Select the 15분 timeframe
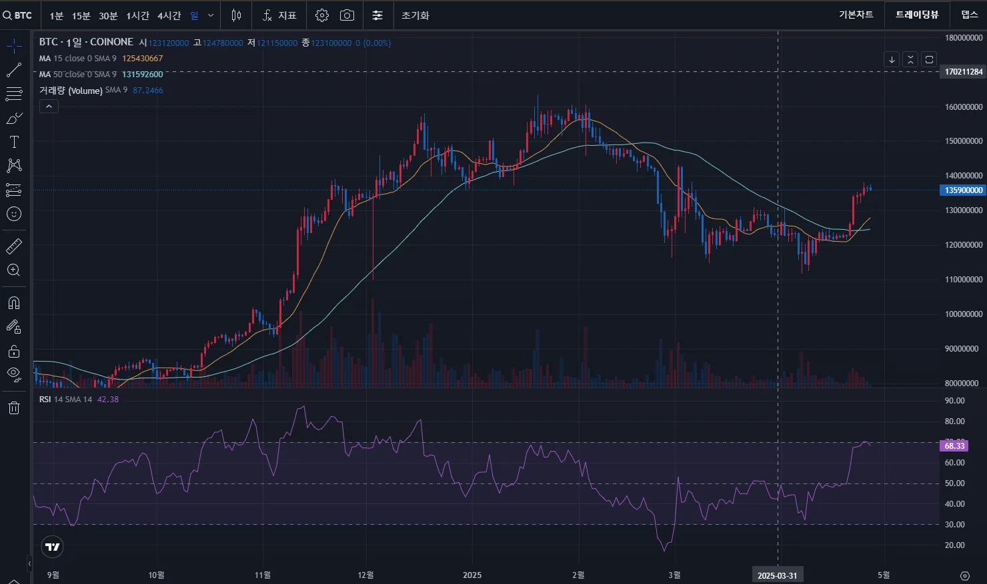 (81, 15)
